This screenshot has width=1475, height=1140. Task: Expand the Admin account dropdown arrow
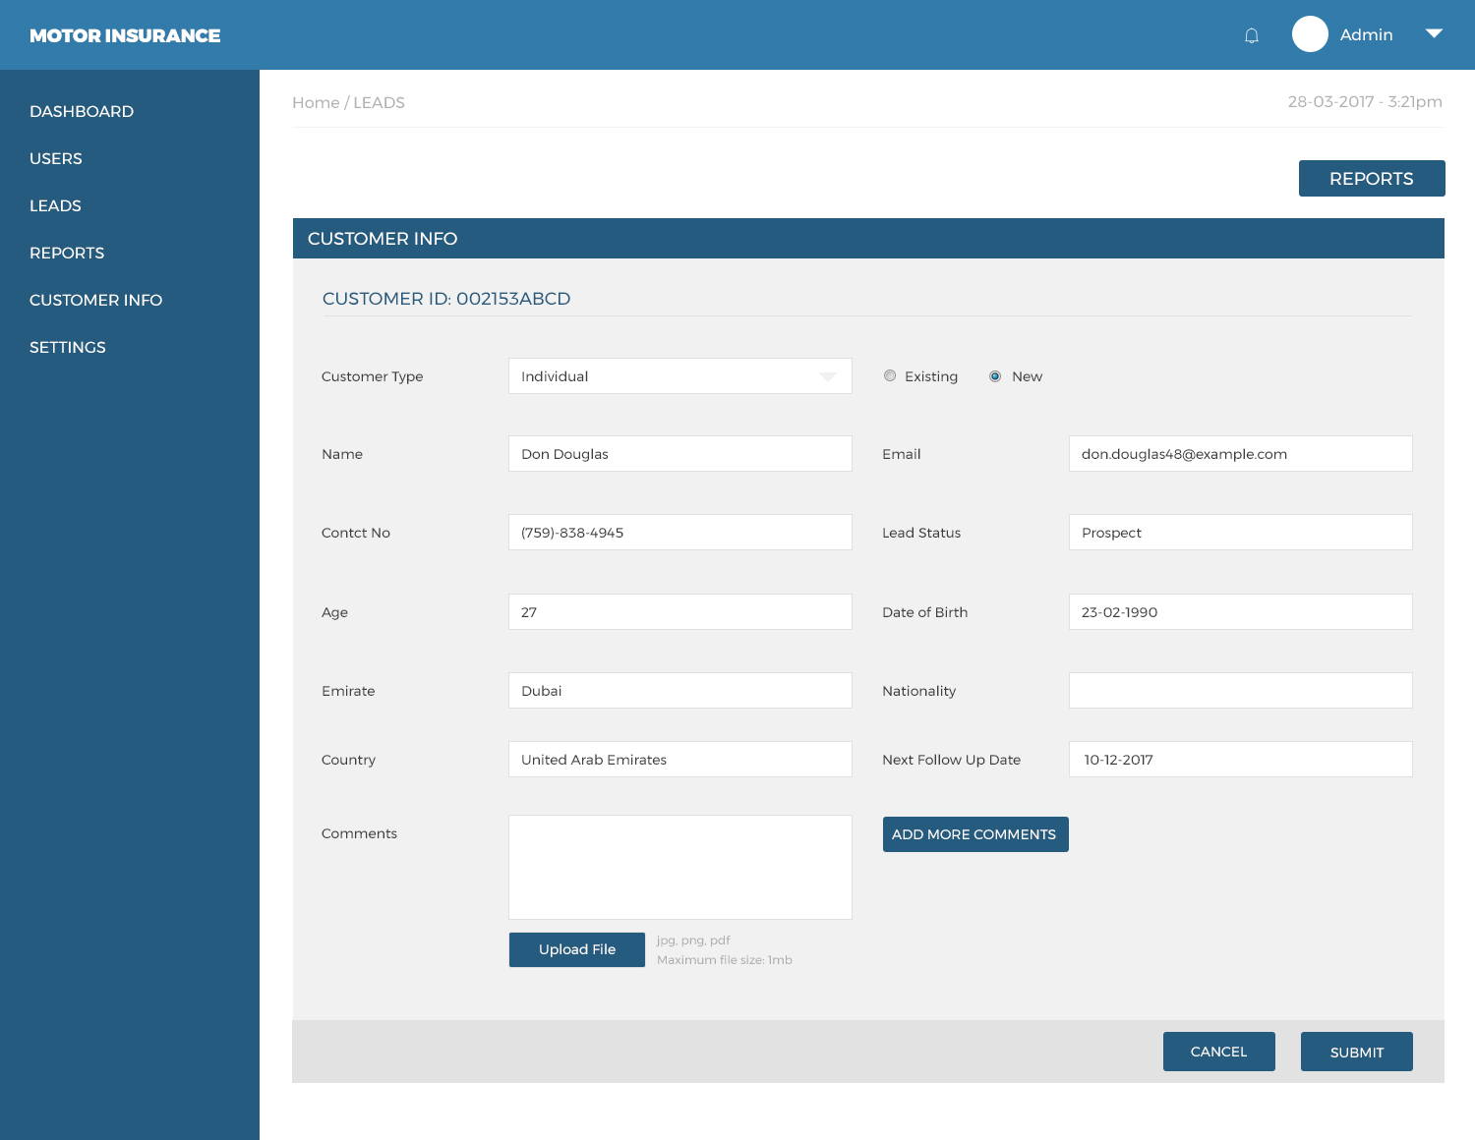pos(1434,33)
